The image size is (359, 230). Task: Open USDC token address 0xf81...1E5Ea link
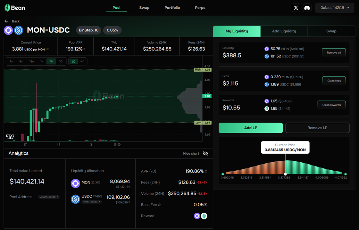(92, 202)
